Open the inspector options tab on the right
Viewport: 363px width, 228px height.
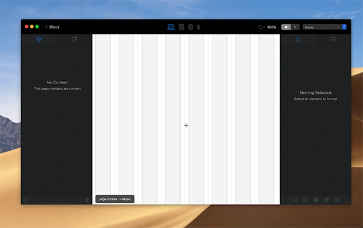[298, 39]
